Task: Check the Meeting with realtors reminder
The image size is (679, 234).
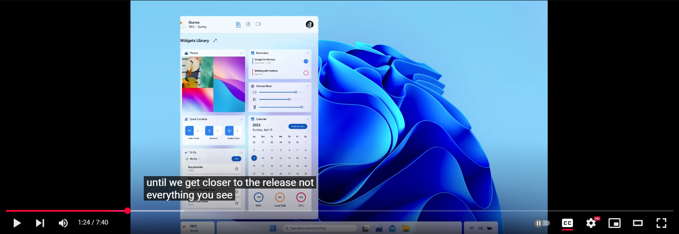Action: [x=306, y=73]
